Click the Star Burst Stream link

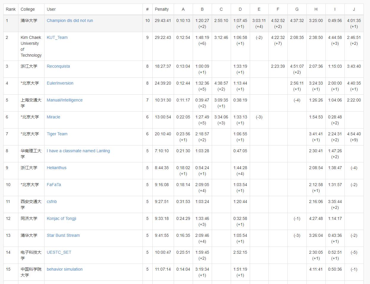coord(63,235)
